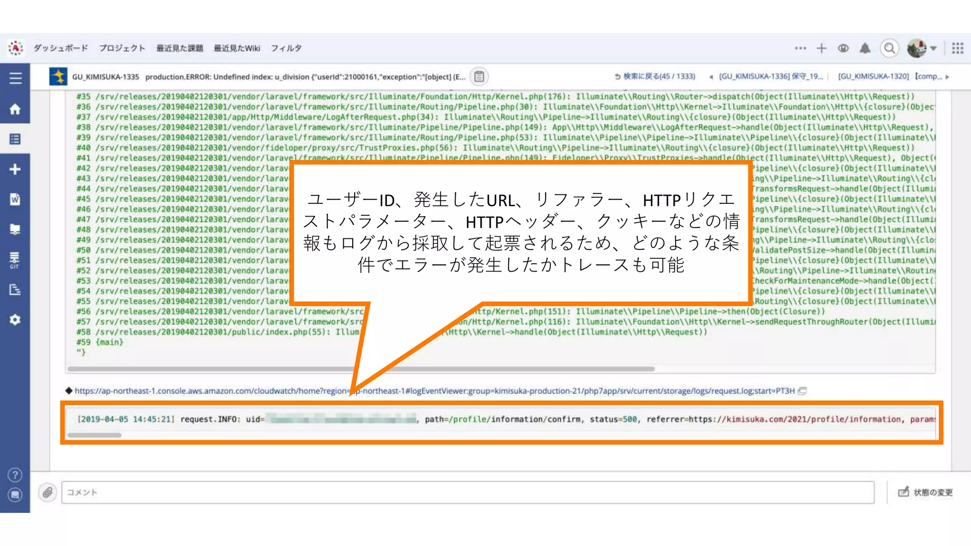This screenshot has height=546, width=971.
Task: Click the project star icon beside GU_KIMISUKA-1335
Action: click(x=58, y=76)
